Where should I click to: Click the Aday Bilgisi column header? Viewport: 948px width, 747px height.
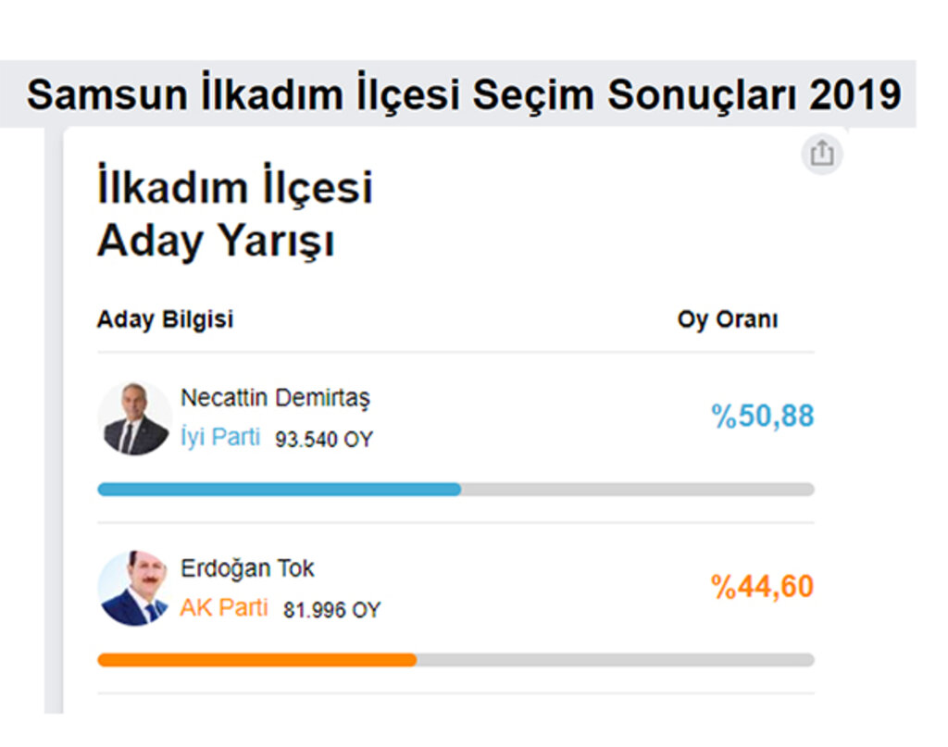pyautogui.click(x=165, y=319)
